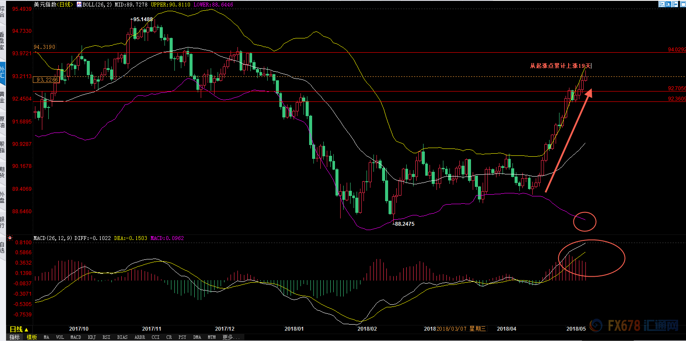Click the BOLL indicator chart icon
Screen dimensions: 686x341
click(79, 4)
